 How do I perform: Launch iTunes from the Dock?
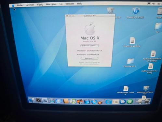coord(73,101)
